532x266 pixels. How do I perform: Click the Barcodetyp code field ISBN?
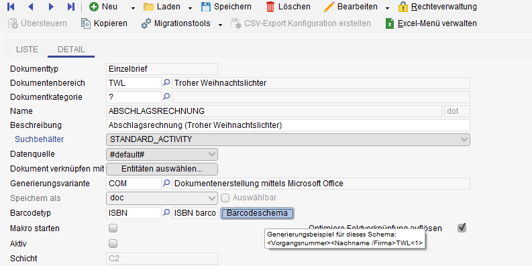point(134,213)
